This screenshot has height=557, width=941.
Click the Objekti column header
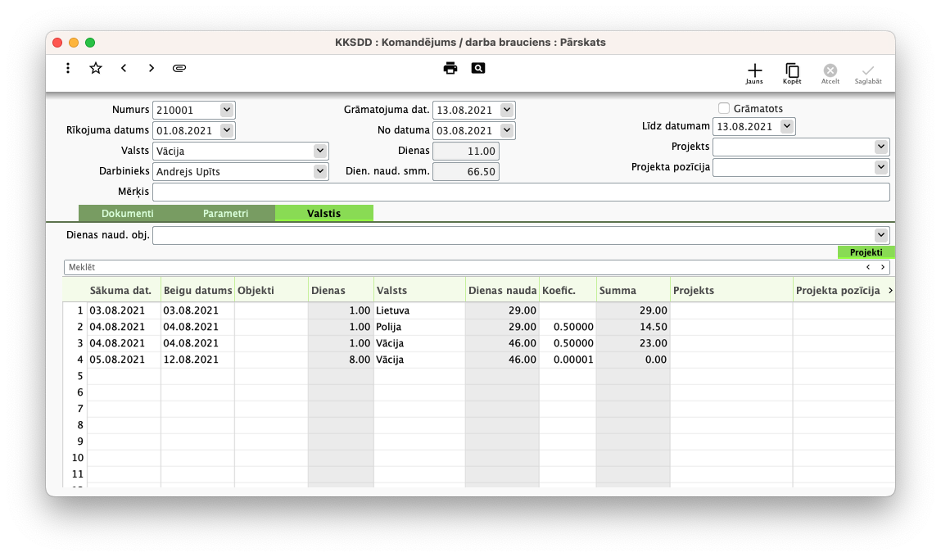271,291
